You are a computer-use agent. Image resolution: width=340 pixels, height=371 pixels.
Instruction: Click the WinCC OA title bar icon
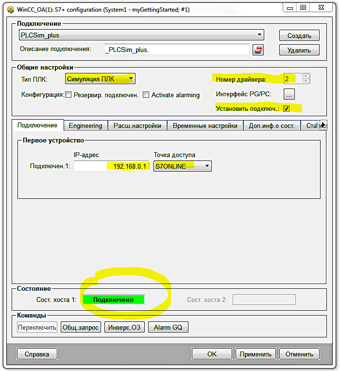11,10
